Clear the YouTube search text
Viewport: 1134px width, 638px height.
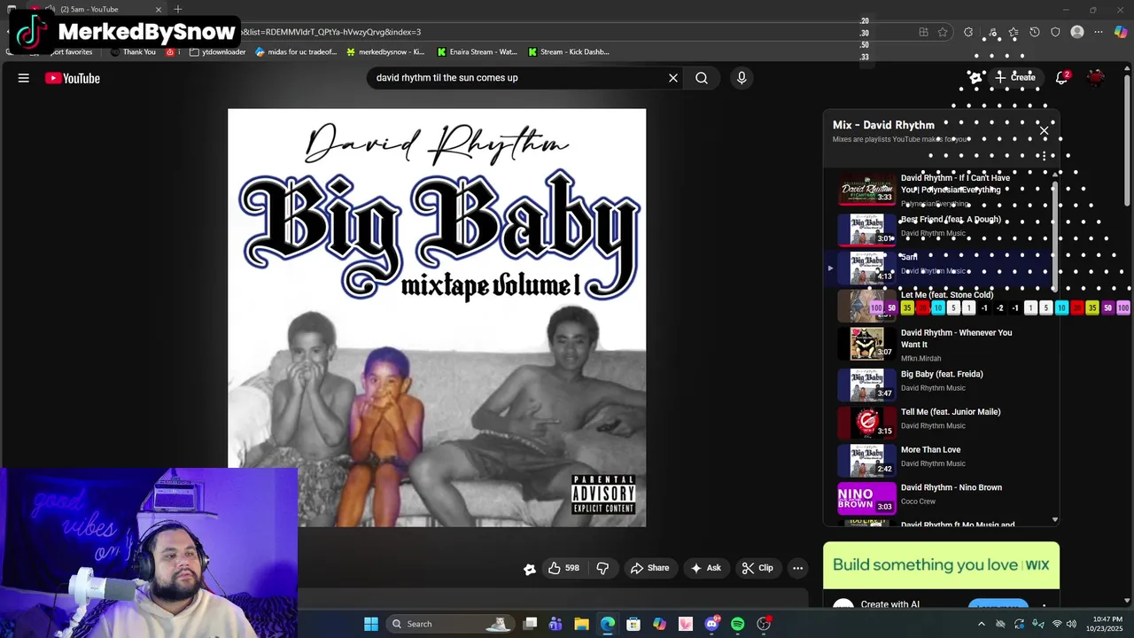point(673,78)
